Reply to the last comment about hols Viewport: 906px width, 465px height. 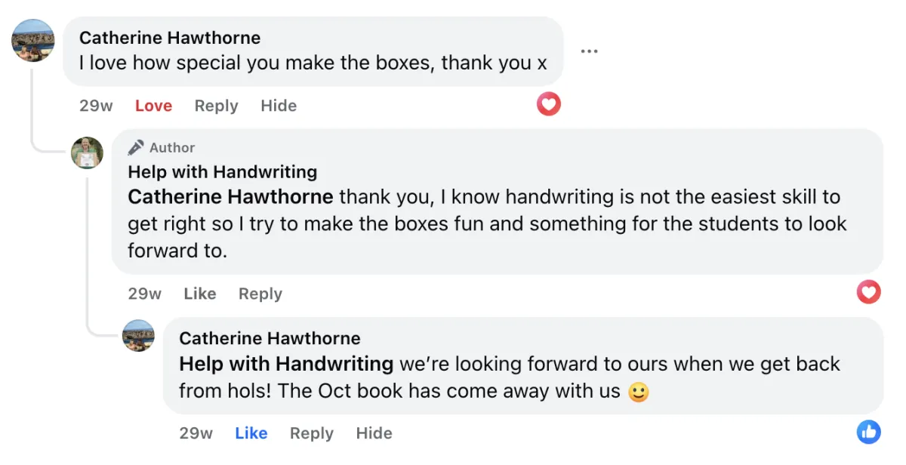point(311,433)
